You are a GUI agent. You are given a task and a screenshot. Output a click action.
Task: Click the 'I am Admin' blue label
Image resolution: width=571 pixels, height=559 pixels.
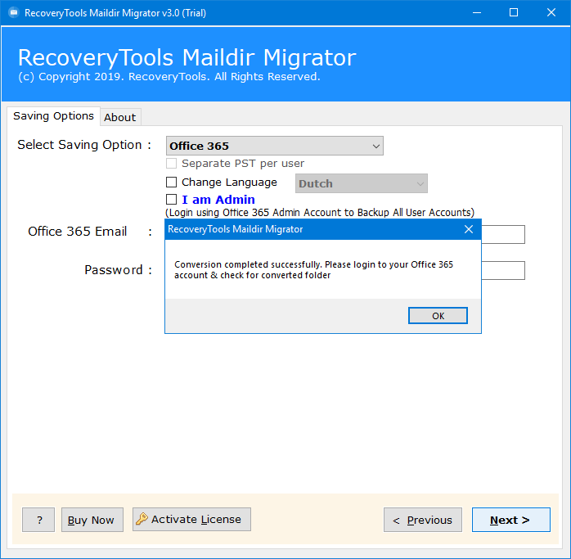pyautogui.click(x=218, y=200)
